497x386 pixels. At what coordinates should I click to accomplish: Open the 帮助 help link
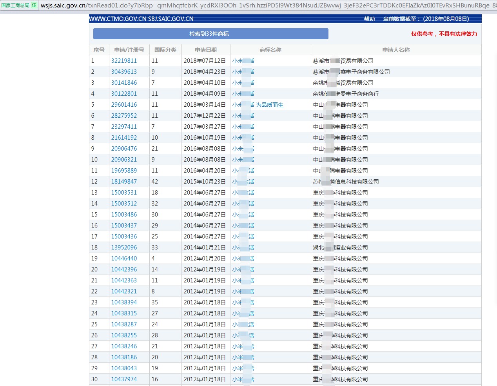[x=369, y=19]
